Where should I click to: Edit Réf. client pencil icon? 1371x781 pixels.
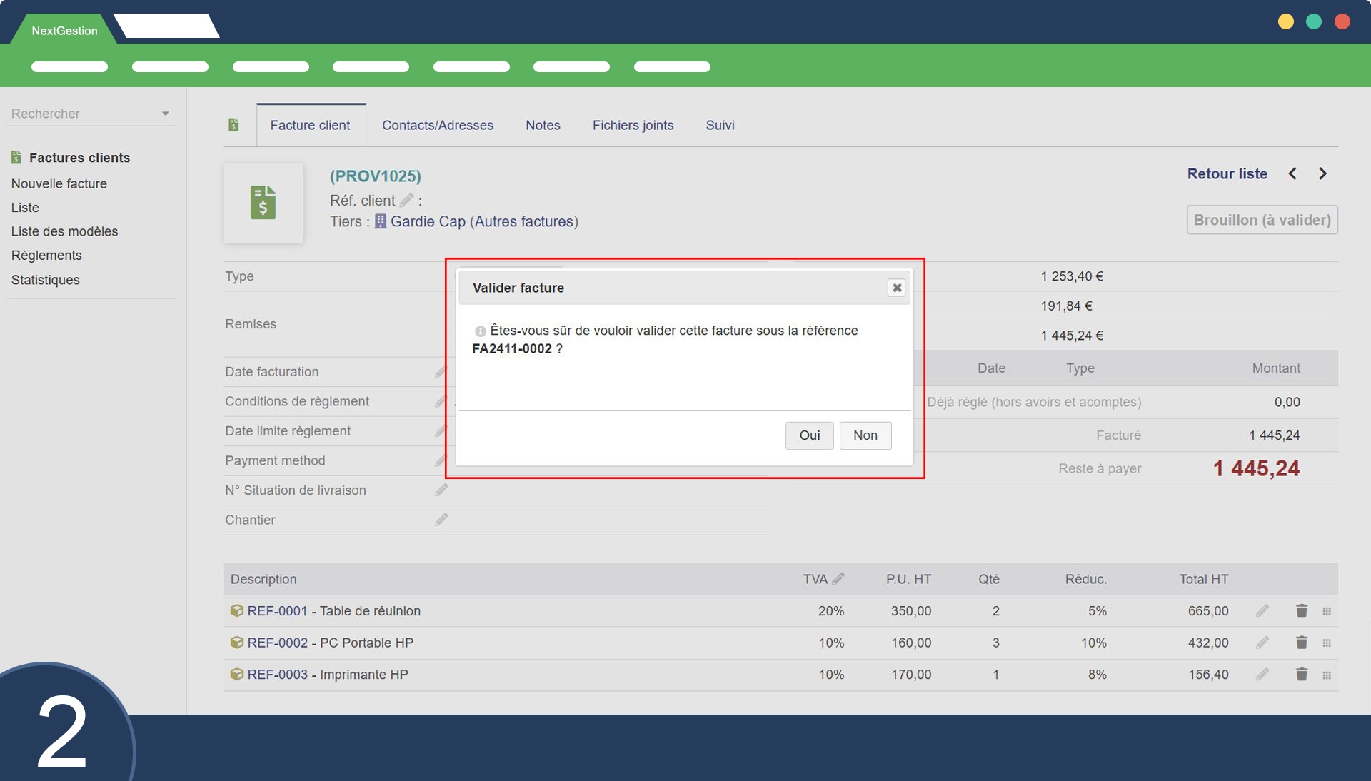(406, 201)
